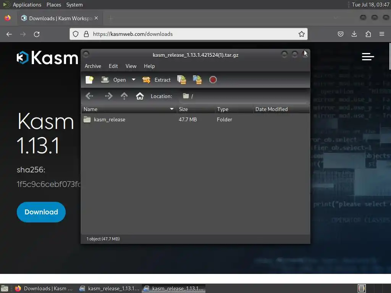Image resolution: width=391 pixels, height=293 pixels.
Task: Click the Add folder to archive icon
Action: click(197, 80)
